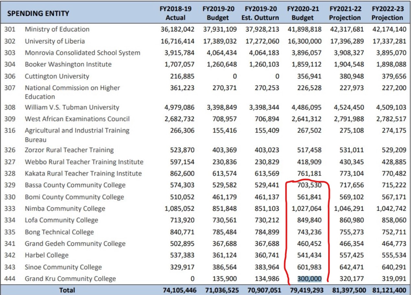This screenshot has width=411, height=295.
Task: Click the 79,419,293 total for FY2020-21 Budget
Action: click(304, 290)
